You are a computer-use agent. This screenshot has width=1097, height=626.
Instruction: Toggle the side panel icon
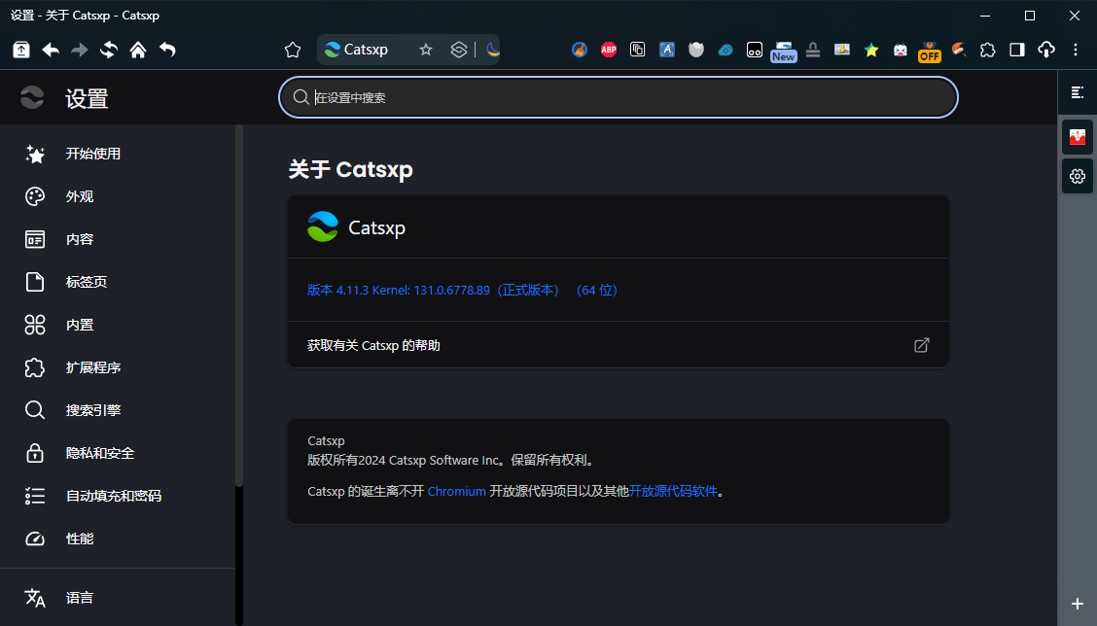(1016, 50)
